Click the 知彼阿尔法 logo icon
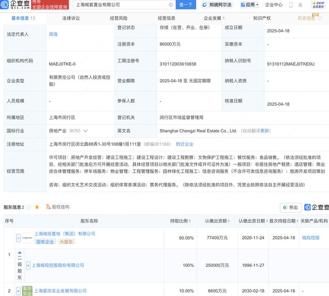Image resolution: width=329 pixels, height=296 pixels. [x=204, y=5]
